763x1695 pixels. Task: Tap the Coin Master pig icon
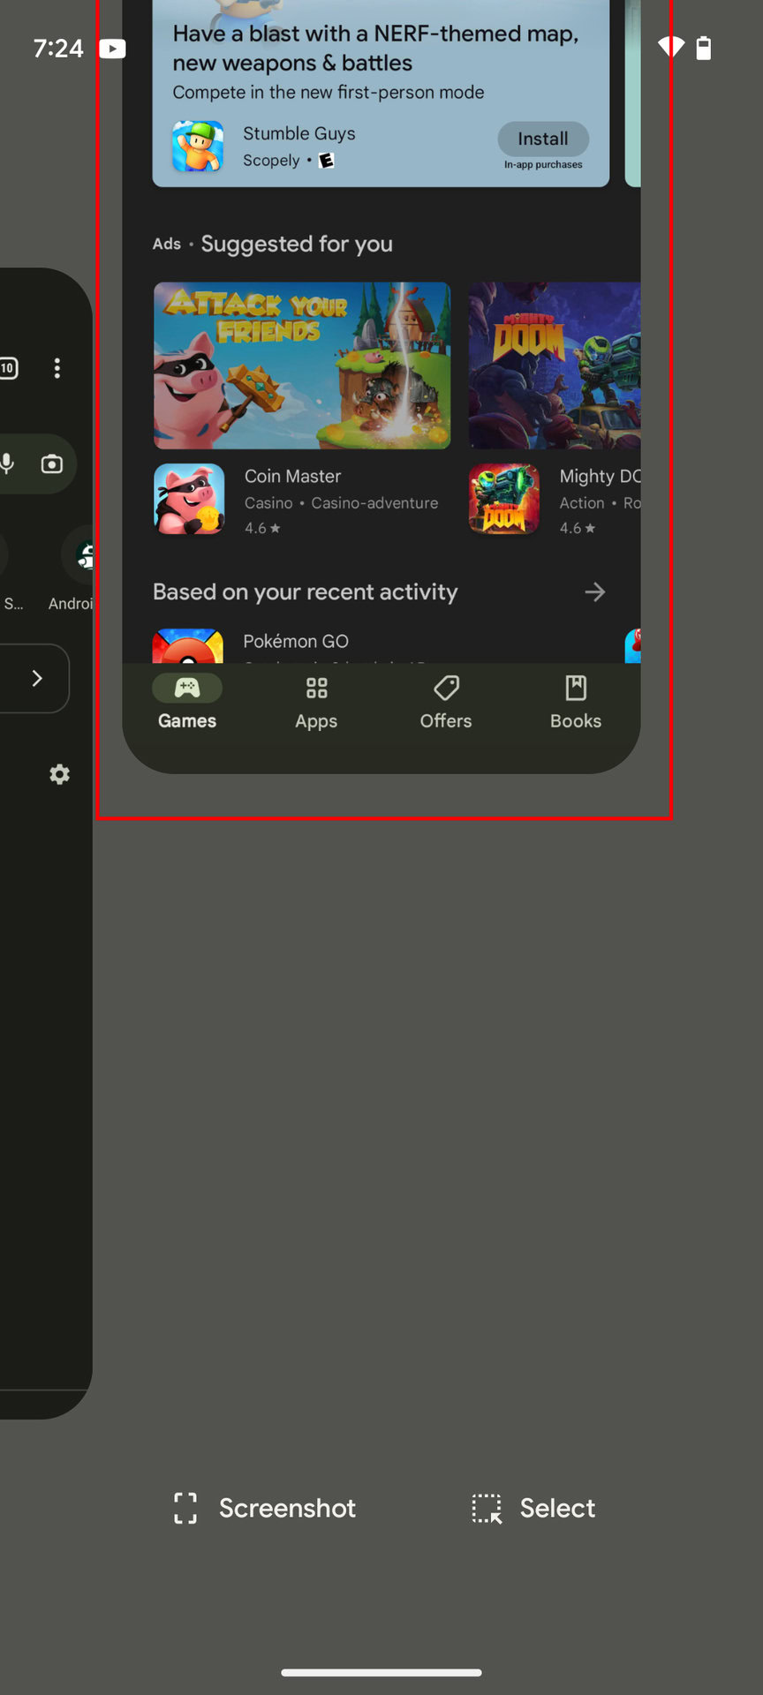click(189, 500)
